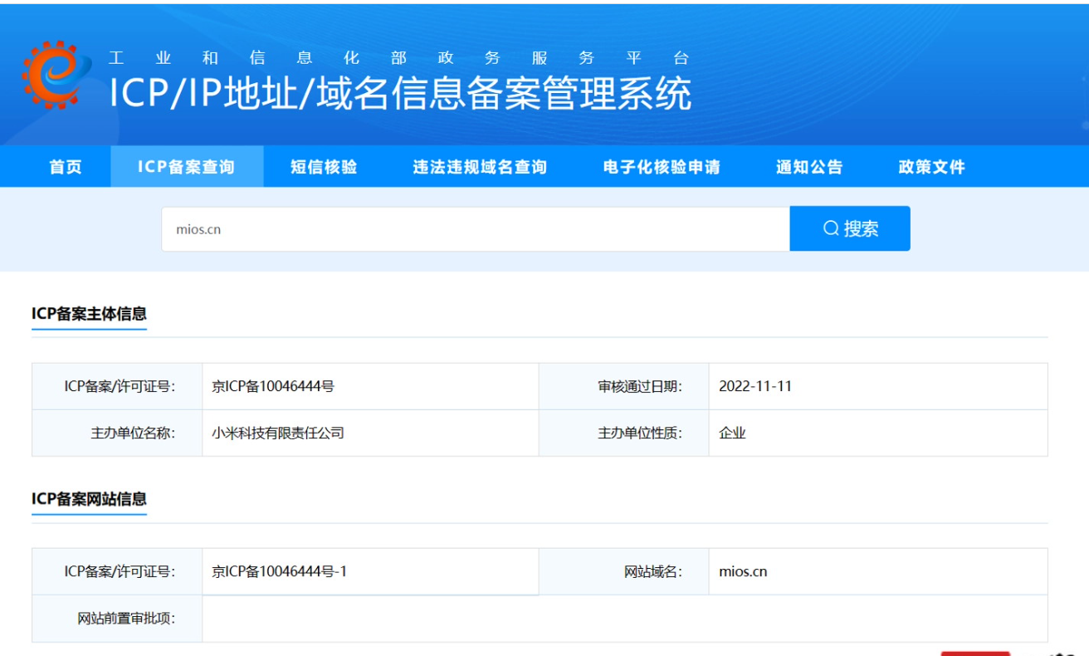Click the red button at bottom right
The image size is (1089, 656).
point(975,653)
